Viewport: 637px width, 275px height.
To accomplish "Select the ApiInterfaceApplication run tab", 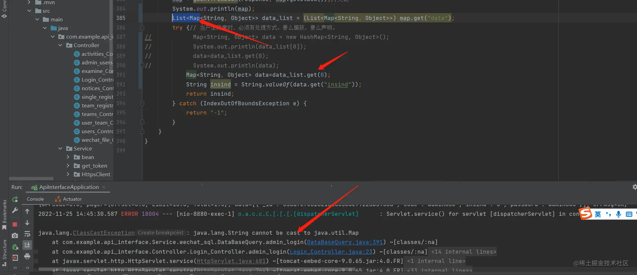I will pos(69,187).
